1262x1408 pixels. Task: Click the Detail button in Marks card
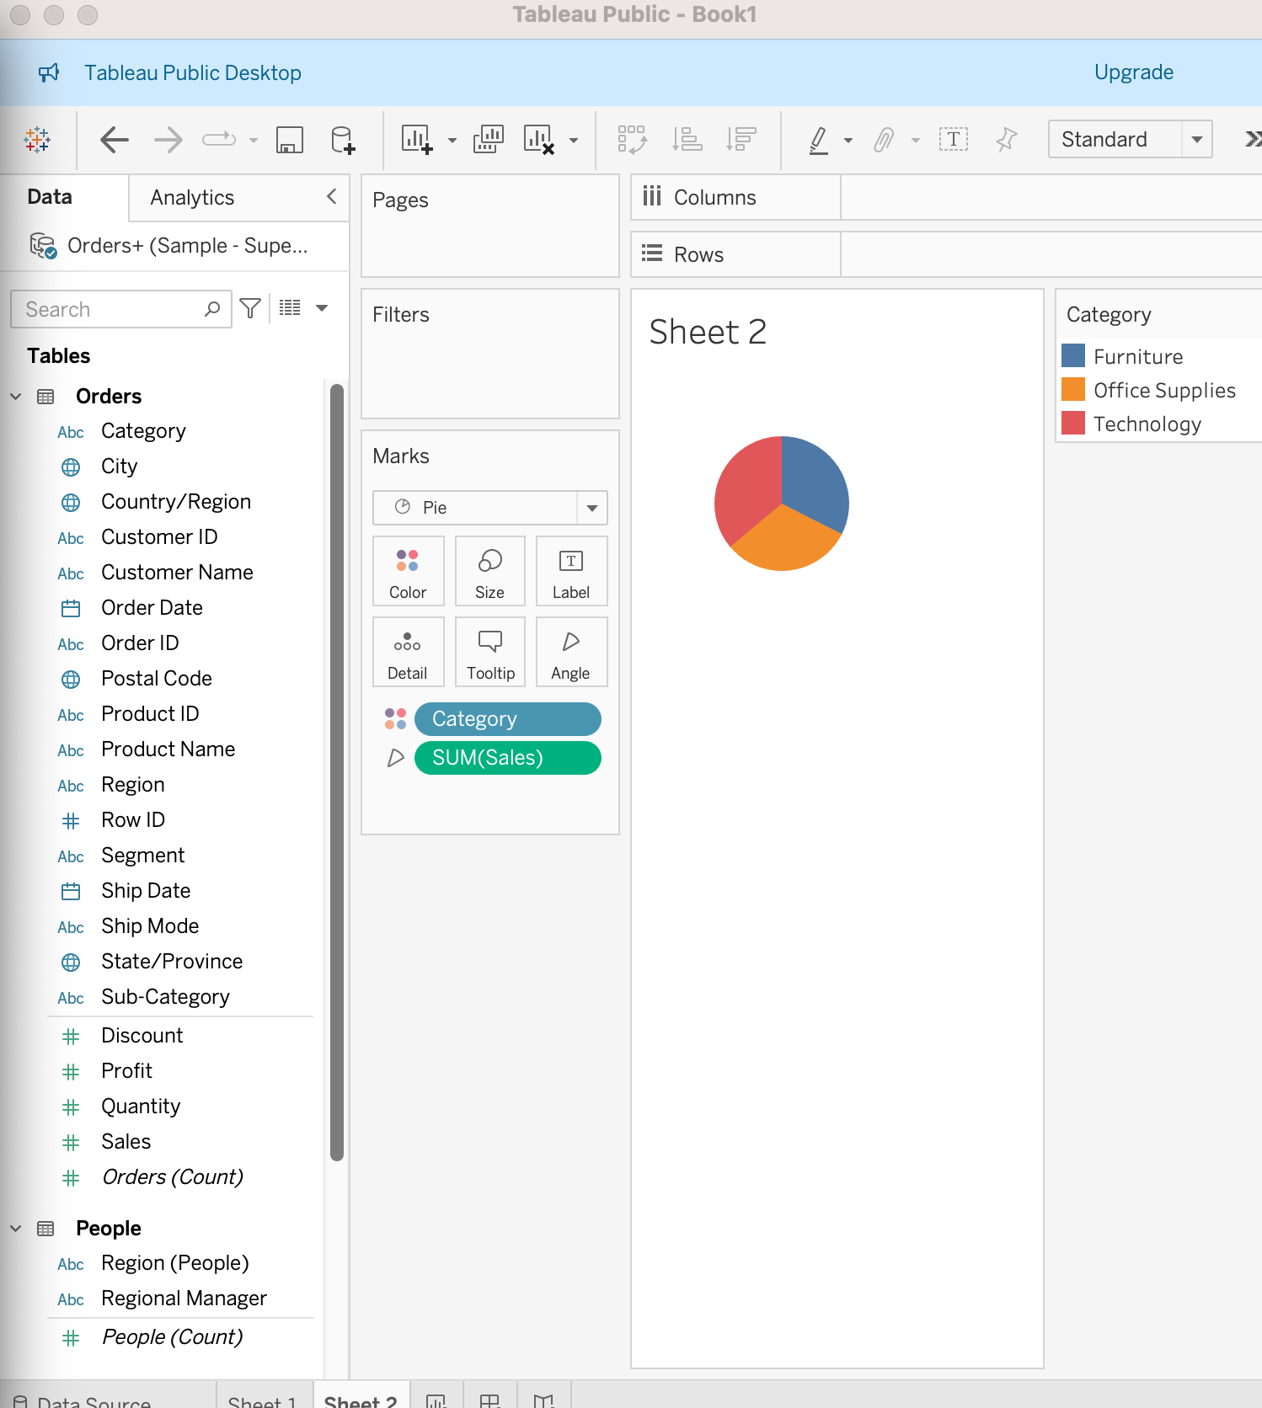(x=408, y=652)
